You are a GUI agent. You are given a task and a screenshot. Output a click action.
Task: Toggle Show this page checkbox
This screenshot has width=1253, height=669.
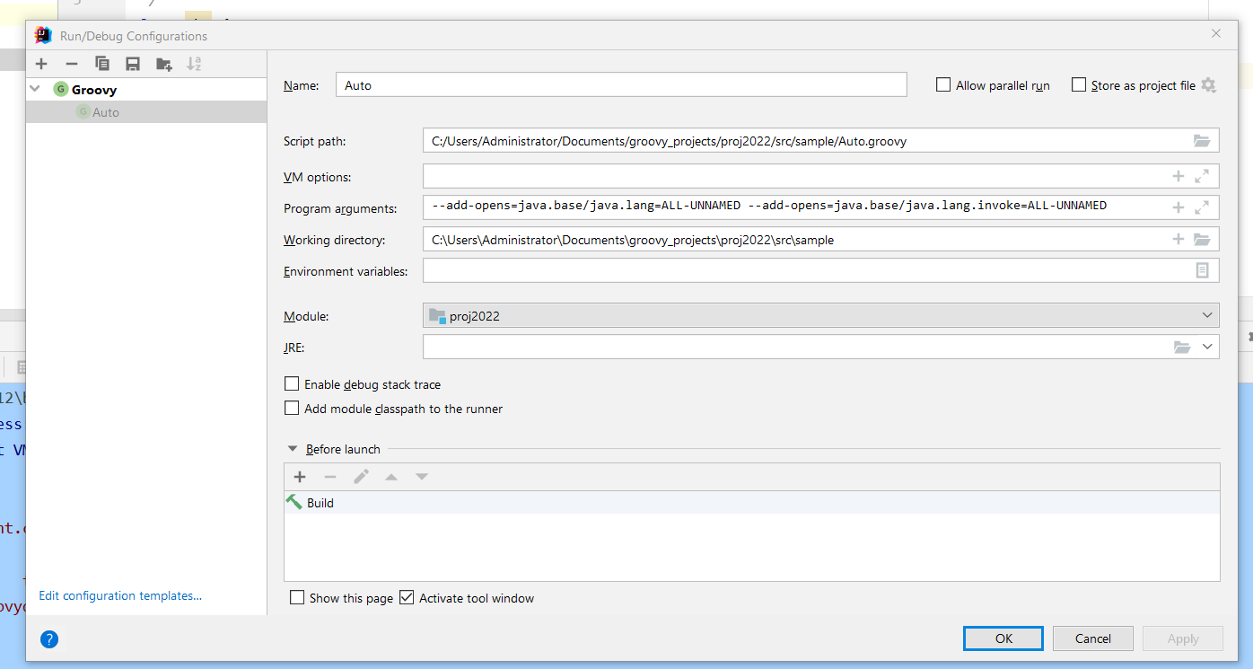[x=297, y=597]
